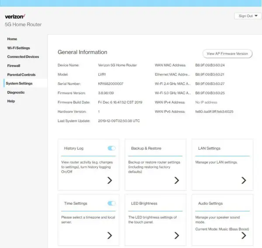Open Time Settings via chevron arrow
262x248 pixels.
[110, 235]
